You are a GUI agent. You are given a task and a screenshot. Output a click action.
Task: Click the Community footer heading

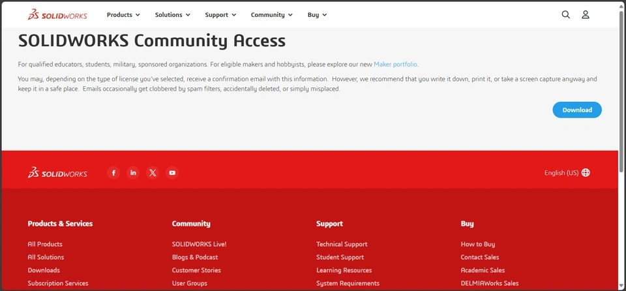[191, 223]
